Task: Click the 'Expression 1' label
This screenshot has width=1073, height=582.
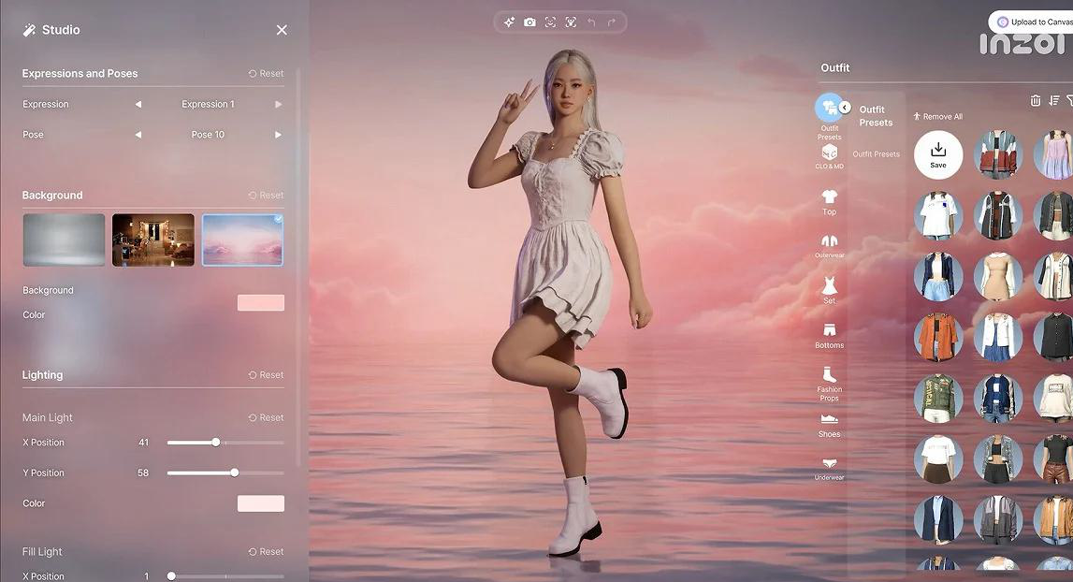Action: (208, 104)
